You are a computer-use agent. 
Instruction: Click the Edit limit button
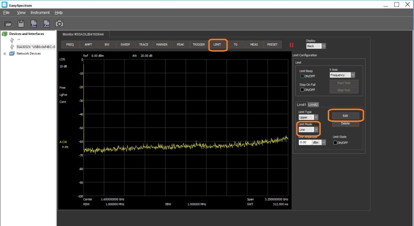pos(345,116)
